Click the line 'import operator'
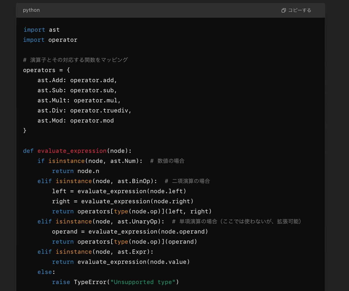The width and height of the screenshot is (349, 291). pyautogui.click(x=50, y=40)
